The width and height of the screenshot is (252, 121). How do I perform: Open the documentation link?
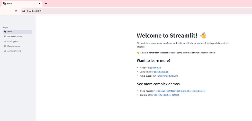pos(161,72)
